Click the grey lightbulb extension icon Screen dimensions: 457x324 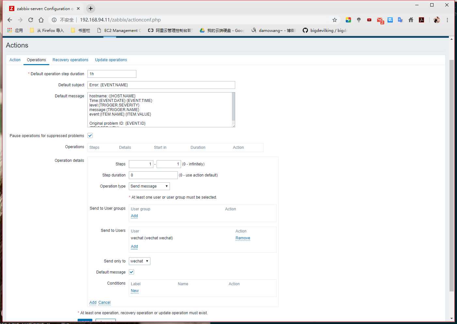click(x=359, y=20)
